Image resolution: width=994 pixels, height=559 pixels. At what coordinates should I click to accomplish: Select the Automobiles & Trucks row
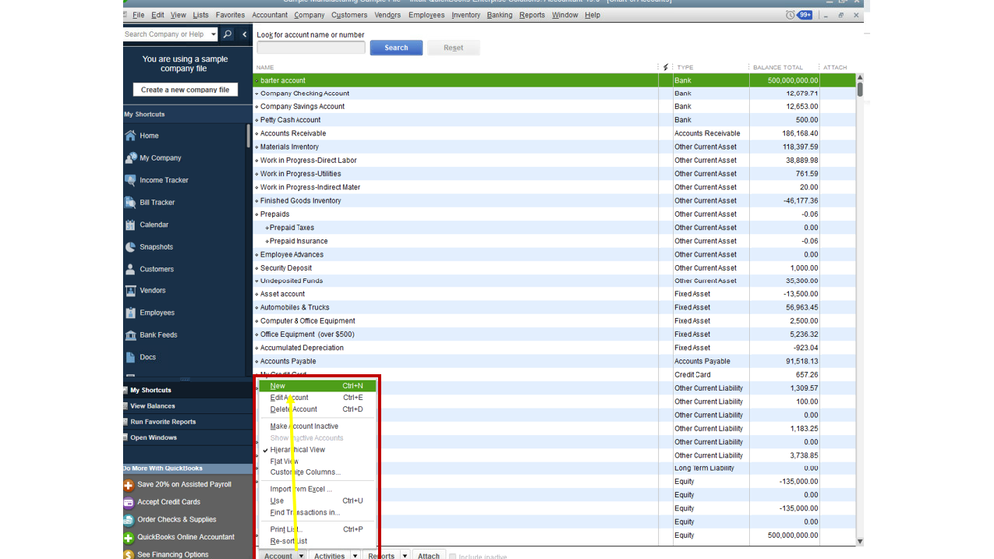coord(554,307)
